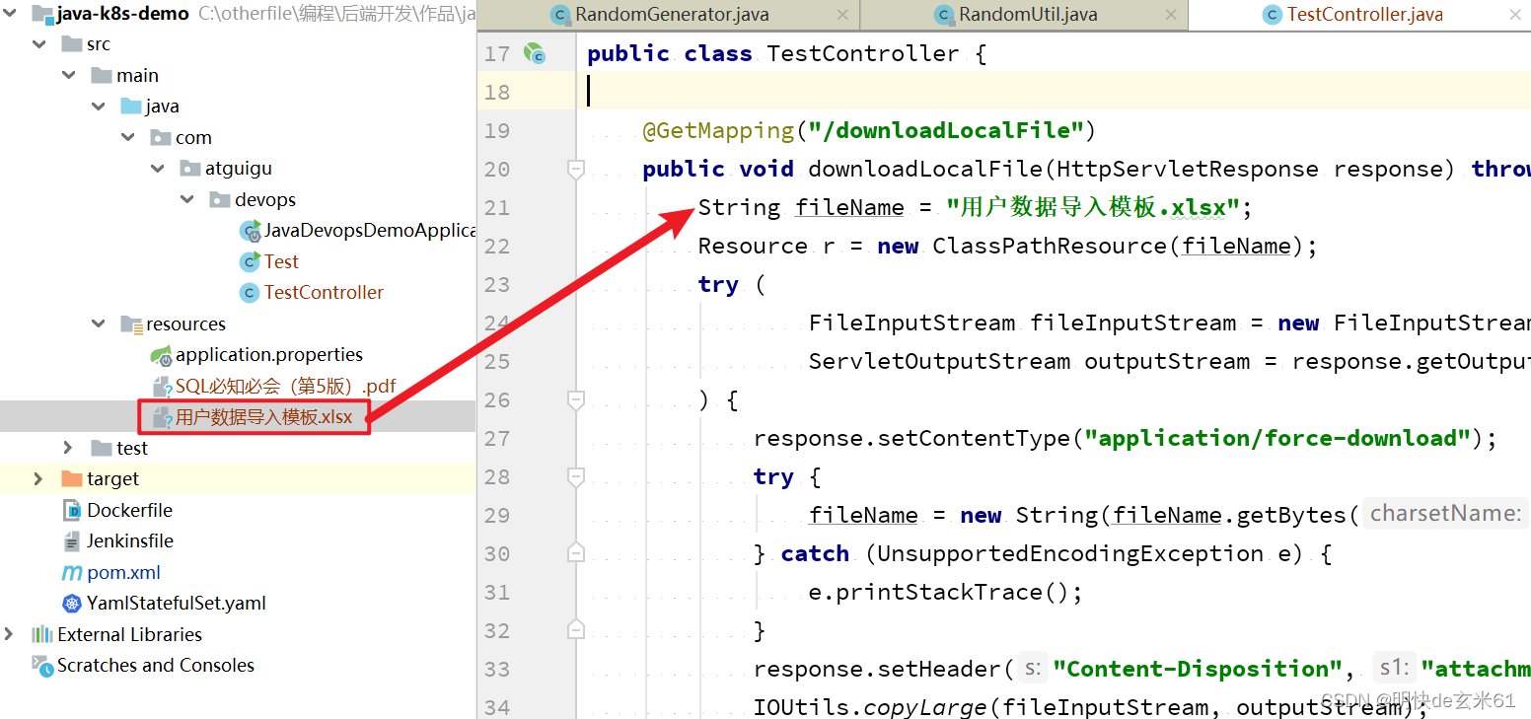This screenshot has width=1531, height=719.
Task: Fold the downloadLocalFile method at line 20
Action: (576, 170)
